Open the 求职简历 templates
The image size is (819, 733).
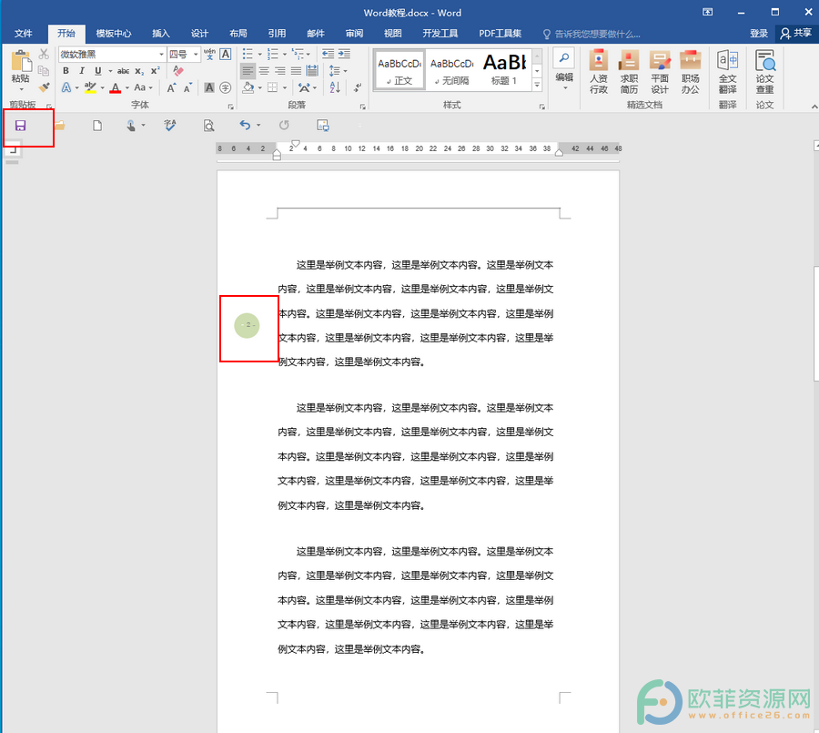tap(629, 72)
